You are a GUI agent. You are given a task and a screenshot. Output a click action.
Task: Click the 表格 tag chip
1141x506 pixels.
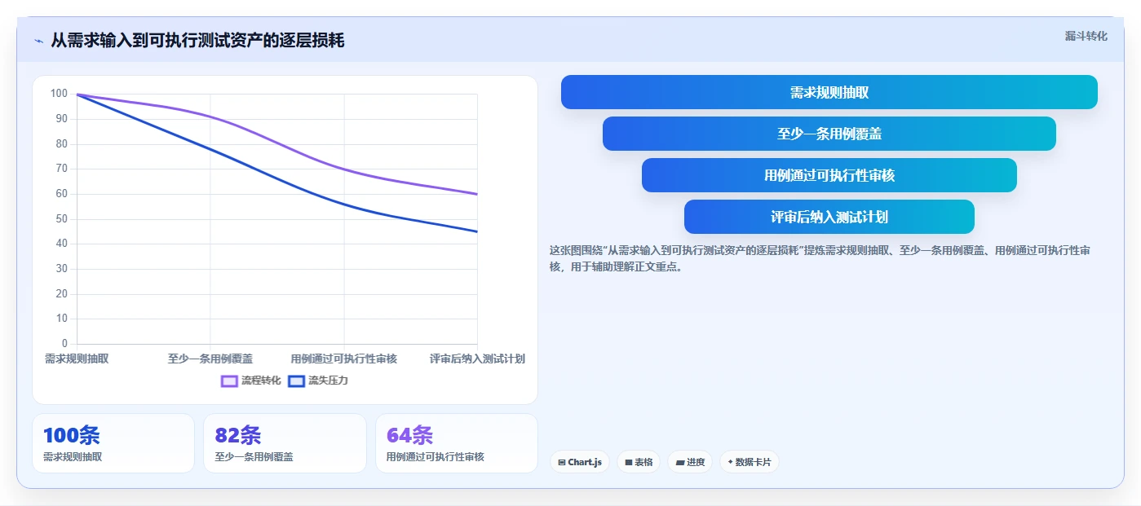639,462
